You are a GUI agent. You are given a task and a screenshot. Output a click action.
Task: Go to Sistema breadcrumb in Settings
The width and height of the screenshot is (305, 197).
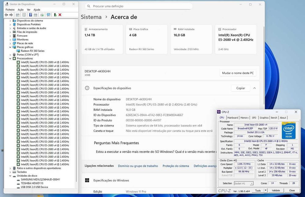pos(91,17)
